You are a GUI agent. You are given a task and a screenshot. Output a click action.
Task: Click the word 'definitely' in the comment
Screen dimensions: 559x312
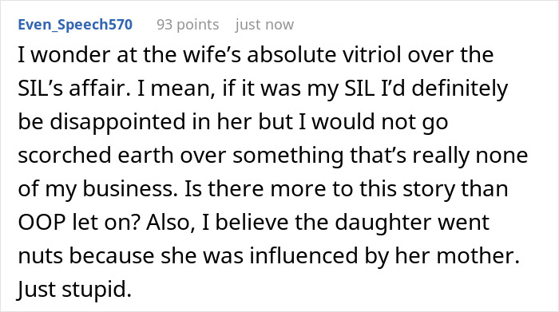click(x=459, y=88)
